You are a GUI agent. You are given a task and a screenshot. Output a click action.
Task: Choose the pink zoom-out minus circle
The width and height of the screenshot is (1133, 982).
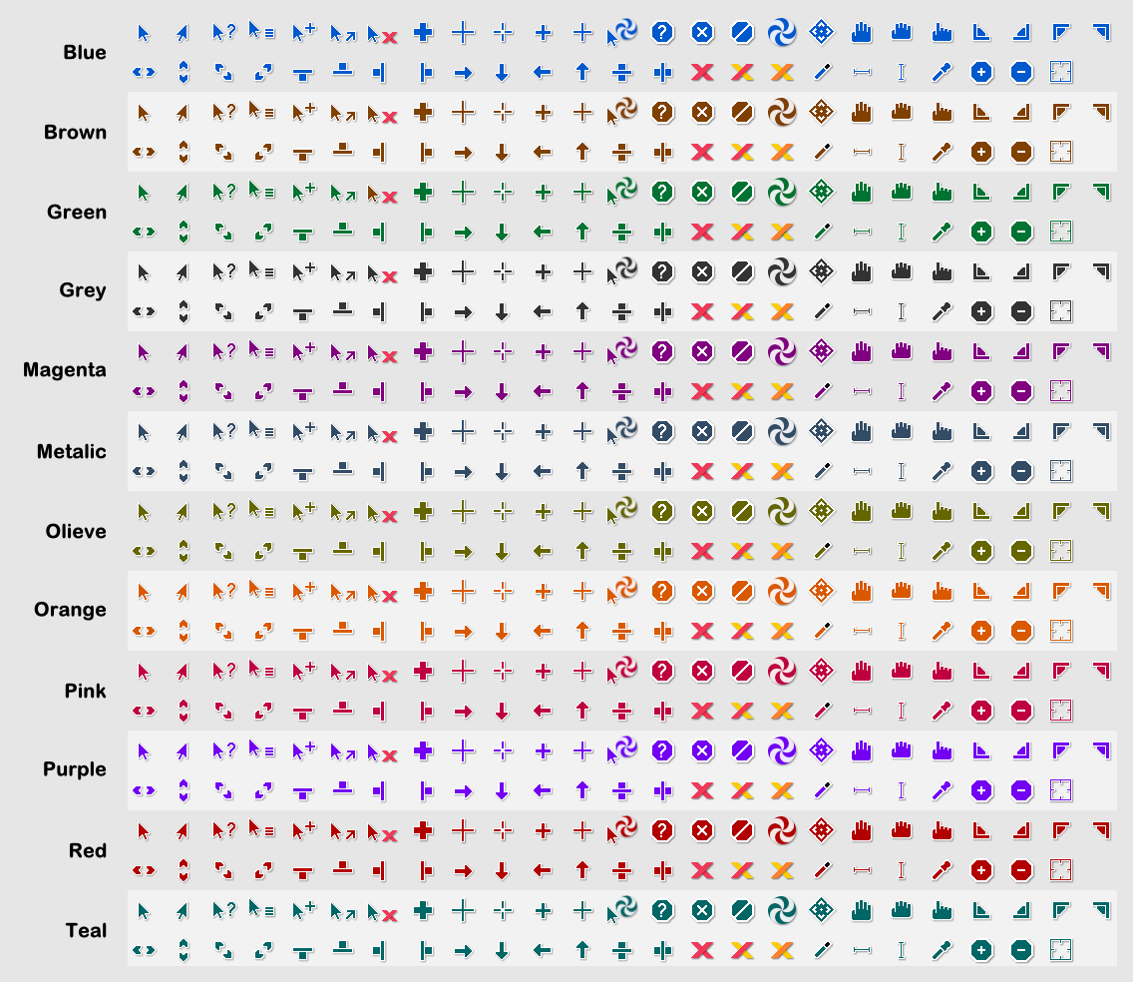pyautogui.click(x=1021, y=711)
